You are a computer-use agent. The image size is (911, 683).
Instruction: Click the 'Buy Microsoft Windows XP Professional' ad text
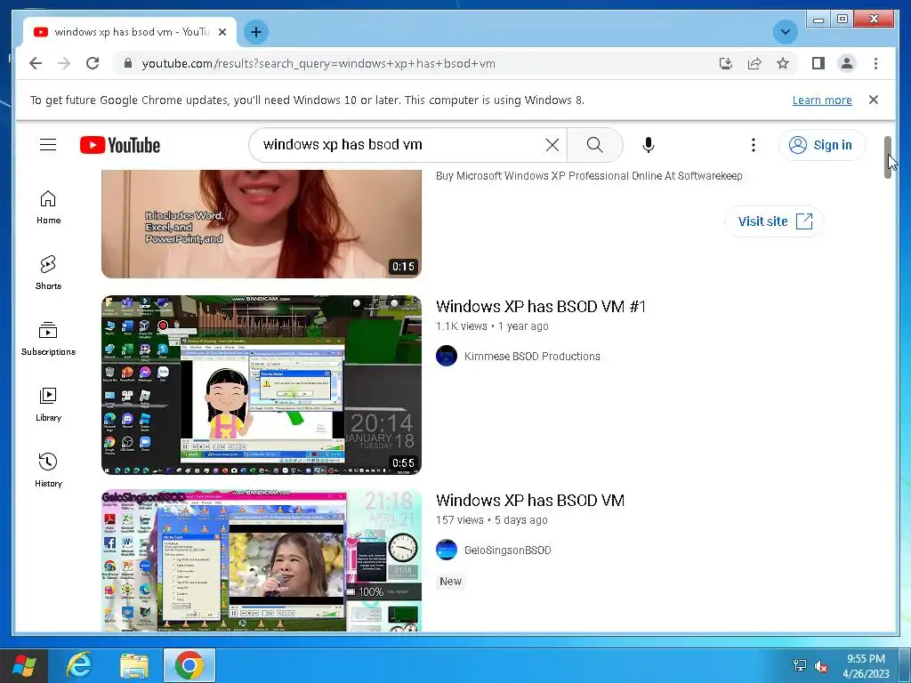click(x=589, y=176)
